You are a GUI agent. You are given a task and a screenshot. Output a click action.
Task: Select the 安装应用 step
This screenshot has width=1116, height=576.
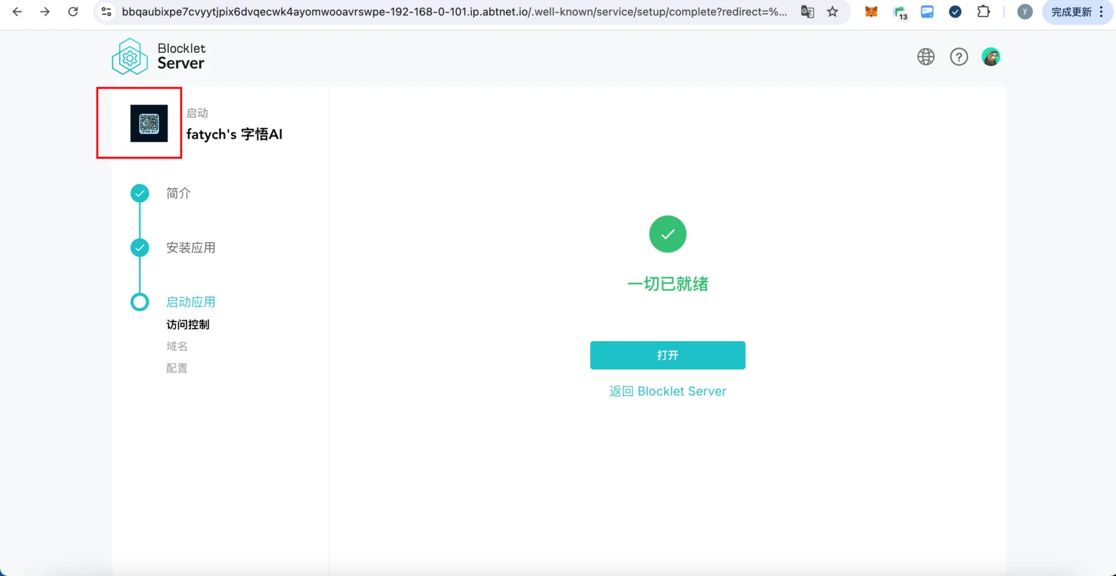[x=190, y=248]
